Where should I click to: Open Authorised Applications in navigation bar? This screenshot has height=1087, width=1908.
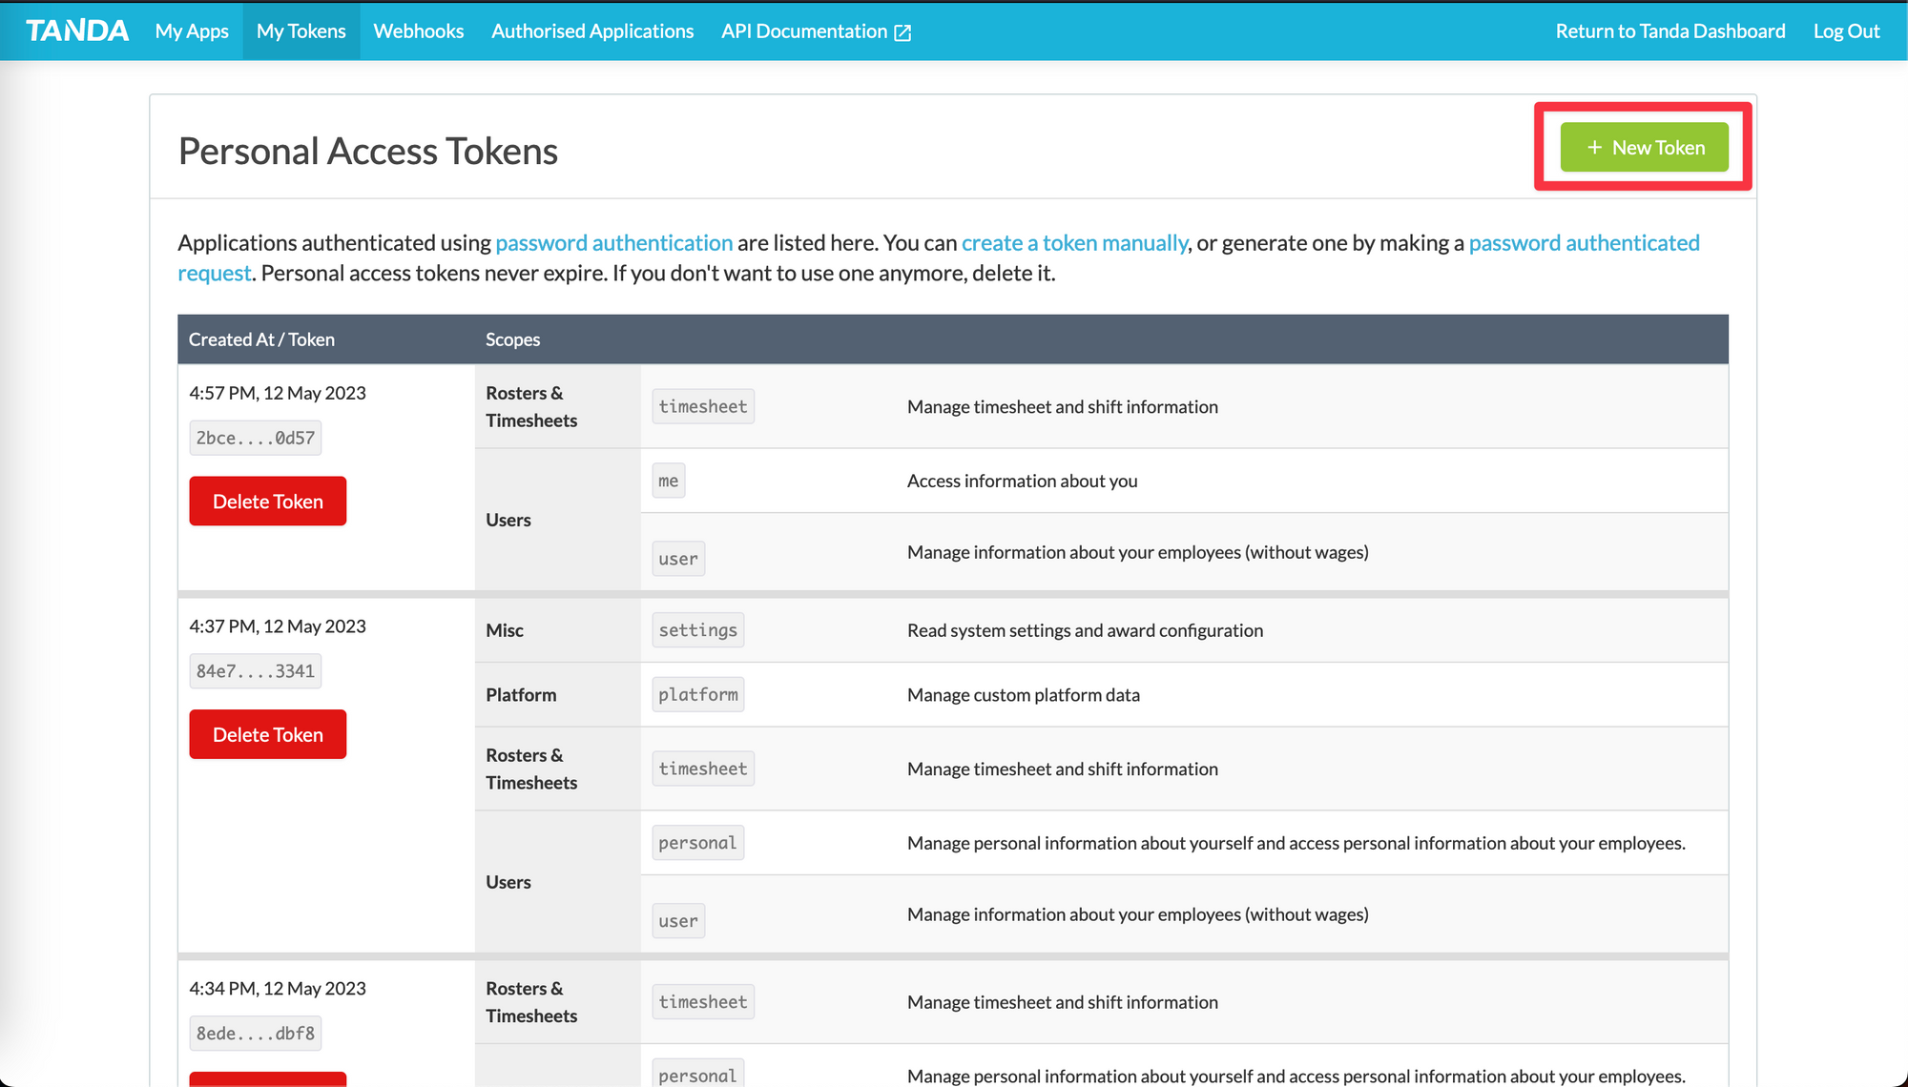click(591, 31)
